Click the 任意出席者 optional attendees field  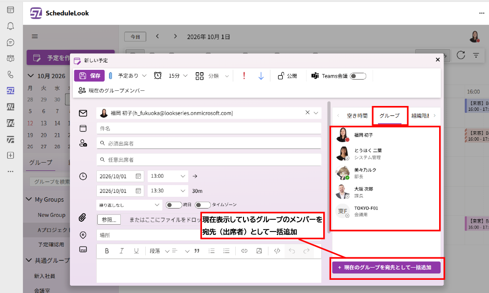coord(209,160)
